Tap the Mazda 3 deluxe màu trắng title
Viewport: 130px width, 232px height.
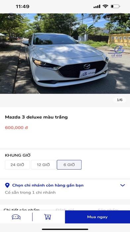pyautogui.click(x=36, y=117)
